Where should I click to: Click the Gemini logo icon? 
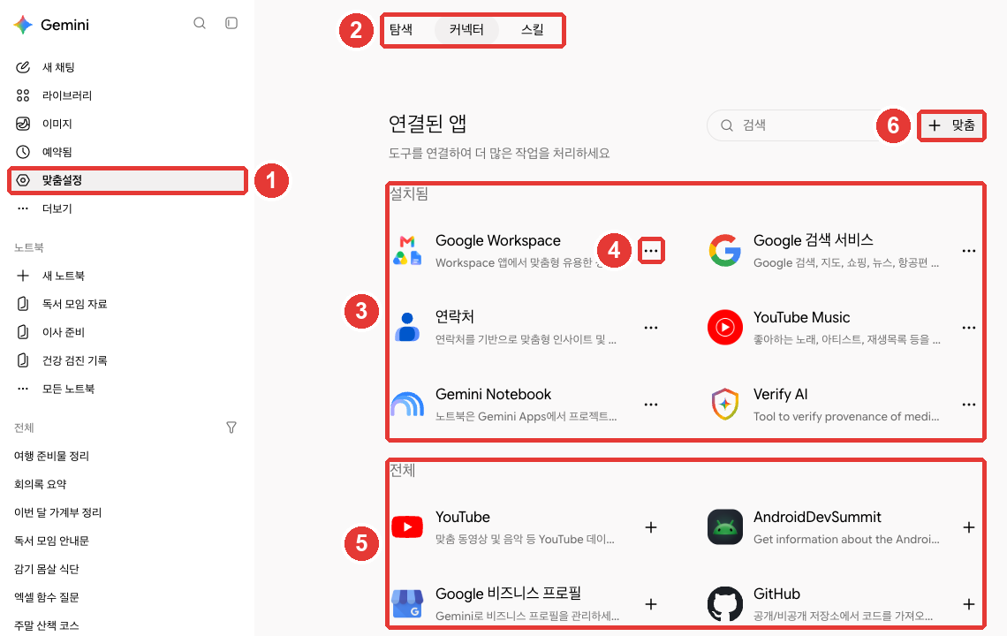[23, 25]
